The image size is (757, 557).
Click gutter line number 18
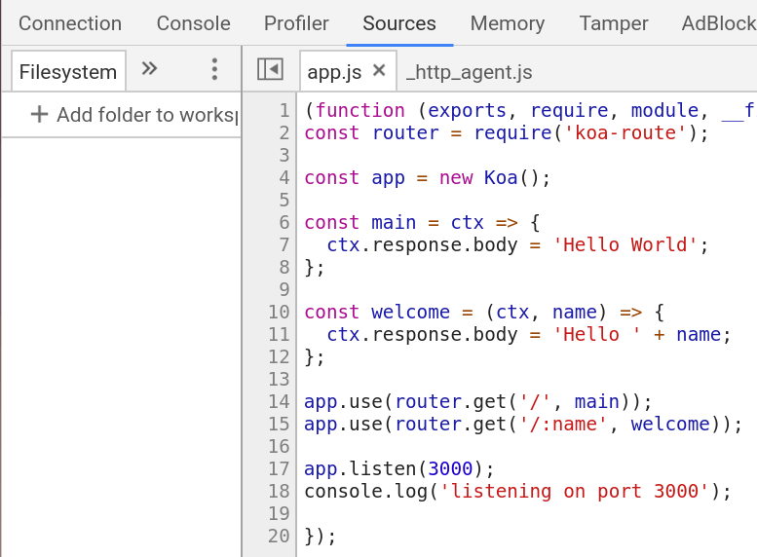click(279, 492)
